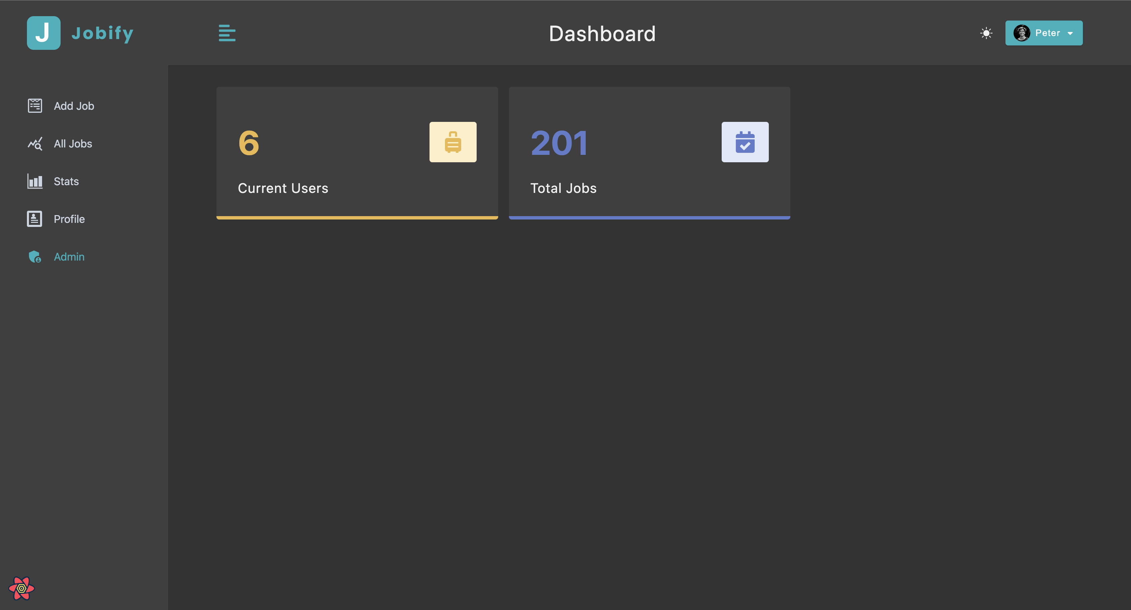Click the blue calendar check icon
The height and width of the screenshot is (610, 1131).
coord(745,142)
